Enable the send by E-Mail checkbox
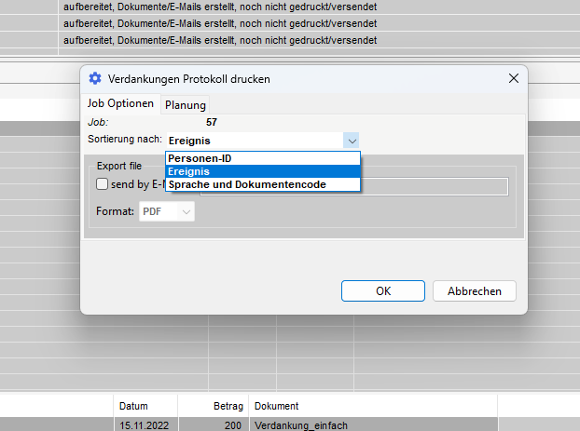 pos(103,184)
